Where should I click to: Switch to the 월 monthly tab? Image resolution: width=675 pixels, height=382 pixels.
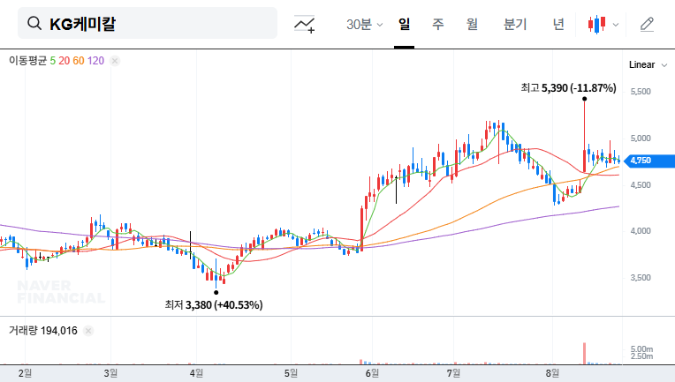click(x=472, y=24)
